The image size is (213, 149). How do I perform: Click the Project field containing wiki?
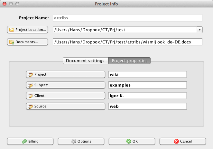pyautogui.click(x=147, y=75)
